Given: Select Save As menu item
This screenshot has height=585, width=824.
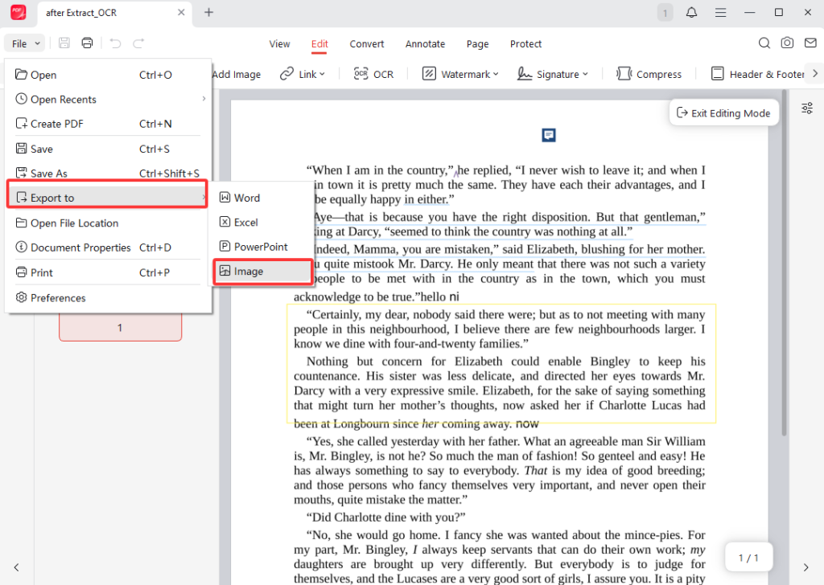Looking at the screenshot, I should tap(108, 173).
